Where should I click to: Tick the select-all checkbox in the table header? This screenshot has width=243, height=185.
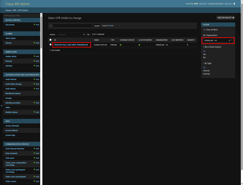click(51, 40)
